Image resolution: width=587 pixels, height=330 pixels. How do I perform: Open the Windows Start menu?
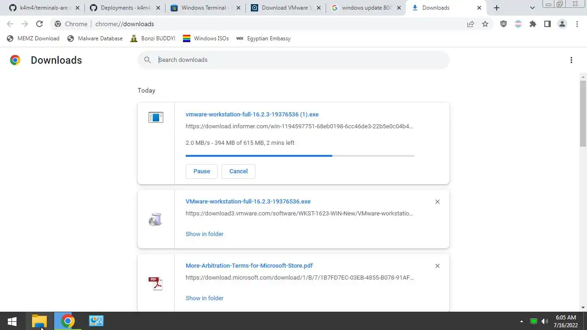pyautogui.click(x=12, y=321)
